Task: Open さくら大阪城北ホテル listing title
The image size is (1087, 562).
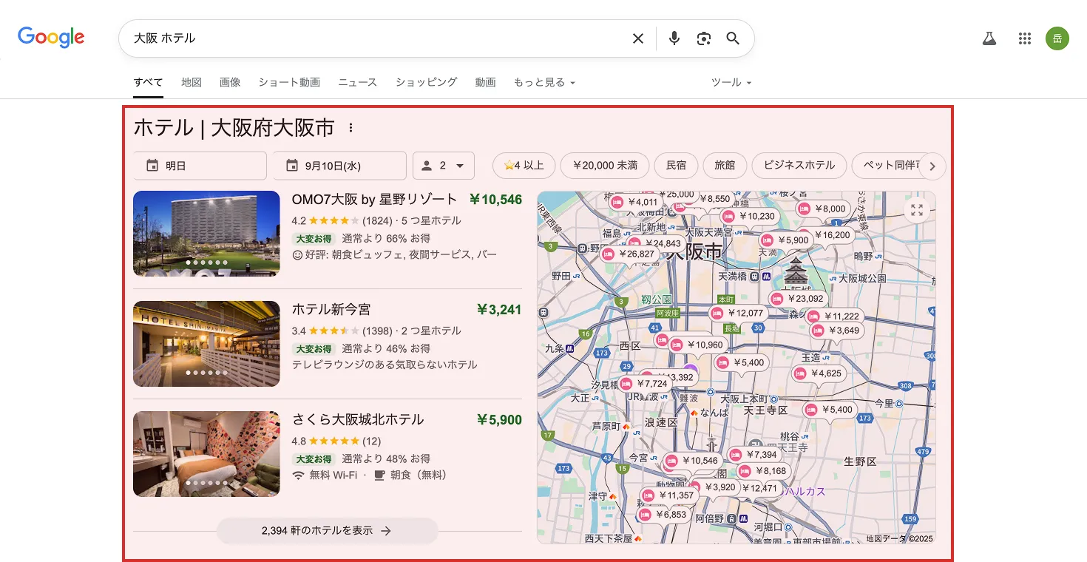Action: (358, 419)
